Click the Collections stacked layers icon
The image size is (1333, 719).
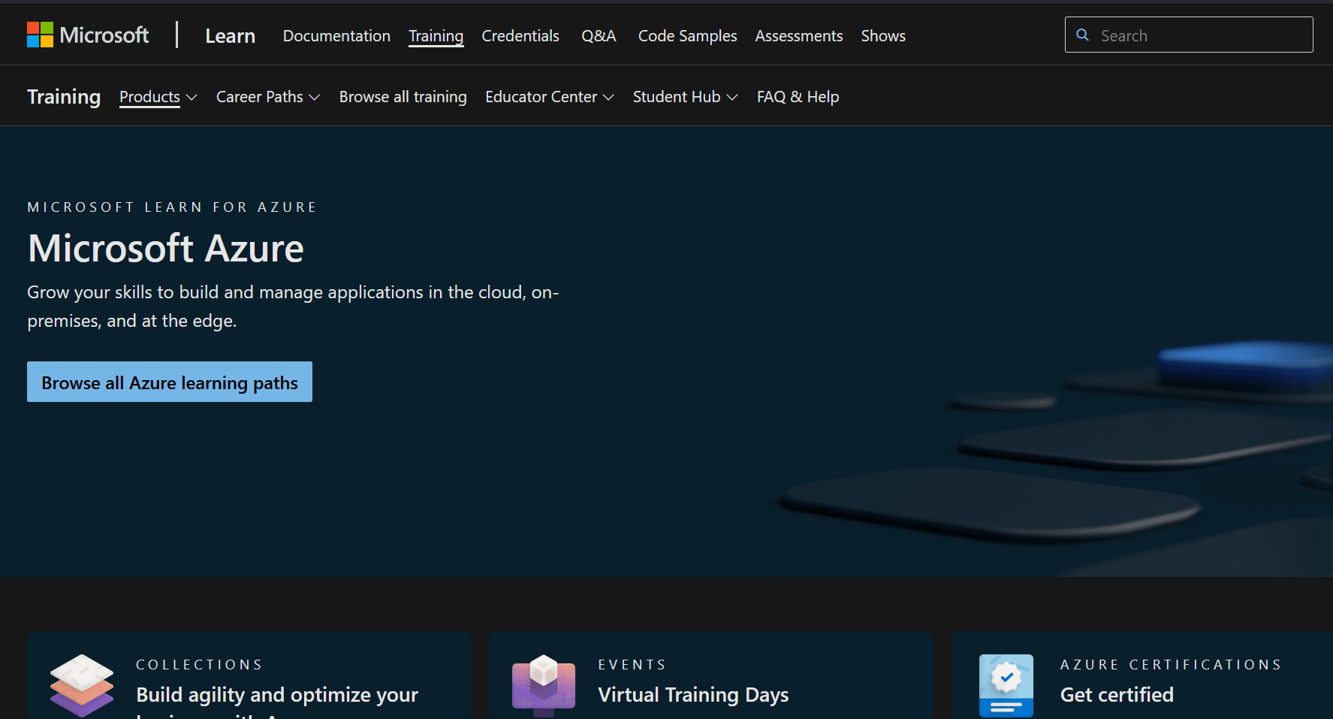pos(81,684)
